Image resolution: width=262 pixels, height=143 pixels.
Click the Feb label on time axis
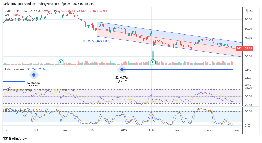pos(151,130)
